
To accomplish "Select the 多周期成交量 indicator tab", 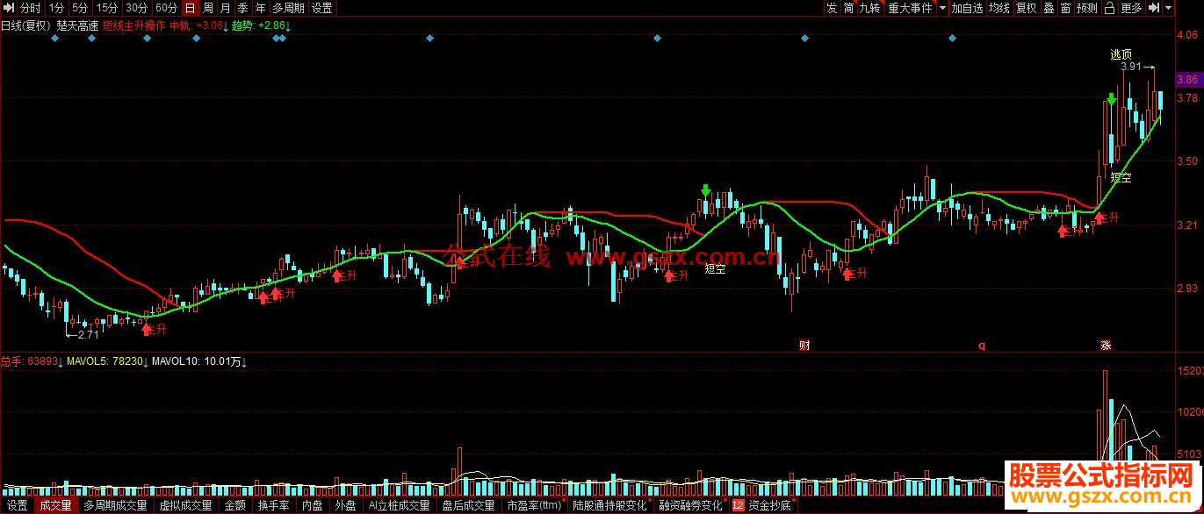I will [115, 505].
